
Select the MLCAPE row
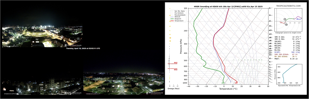[x=287, y=44]
